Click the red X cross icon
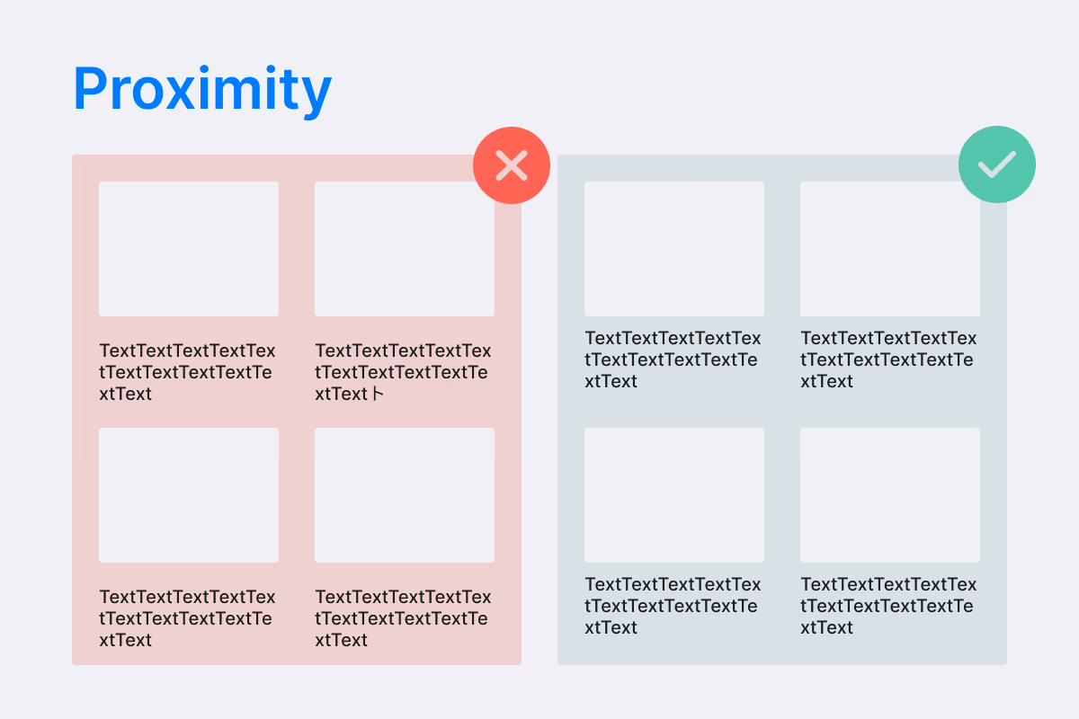 [x=512, y=165]
